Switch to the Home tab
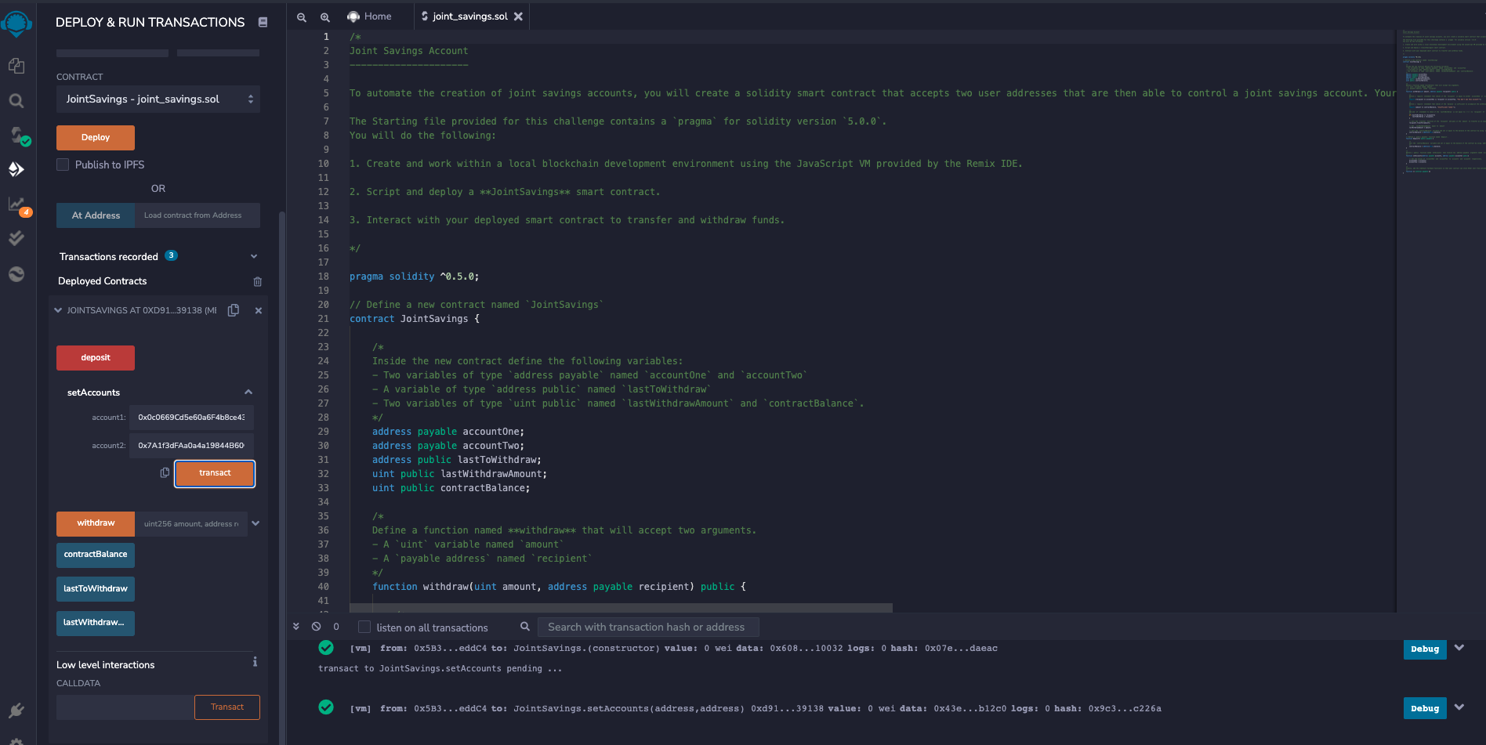The width and height of the screenshot is (1486, 745). pyautogui.click(x=371, y=16)
